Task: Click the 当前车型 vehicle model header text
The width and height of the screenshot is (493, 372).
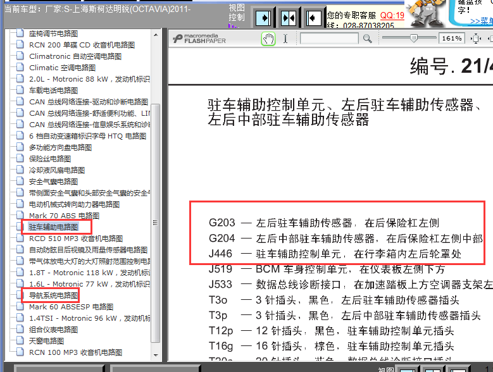Action: 98,9
